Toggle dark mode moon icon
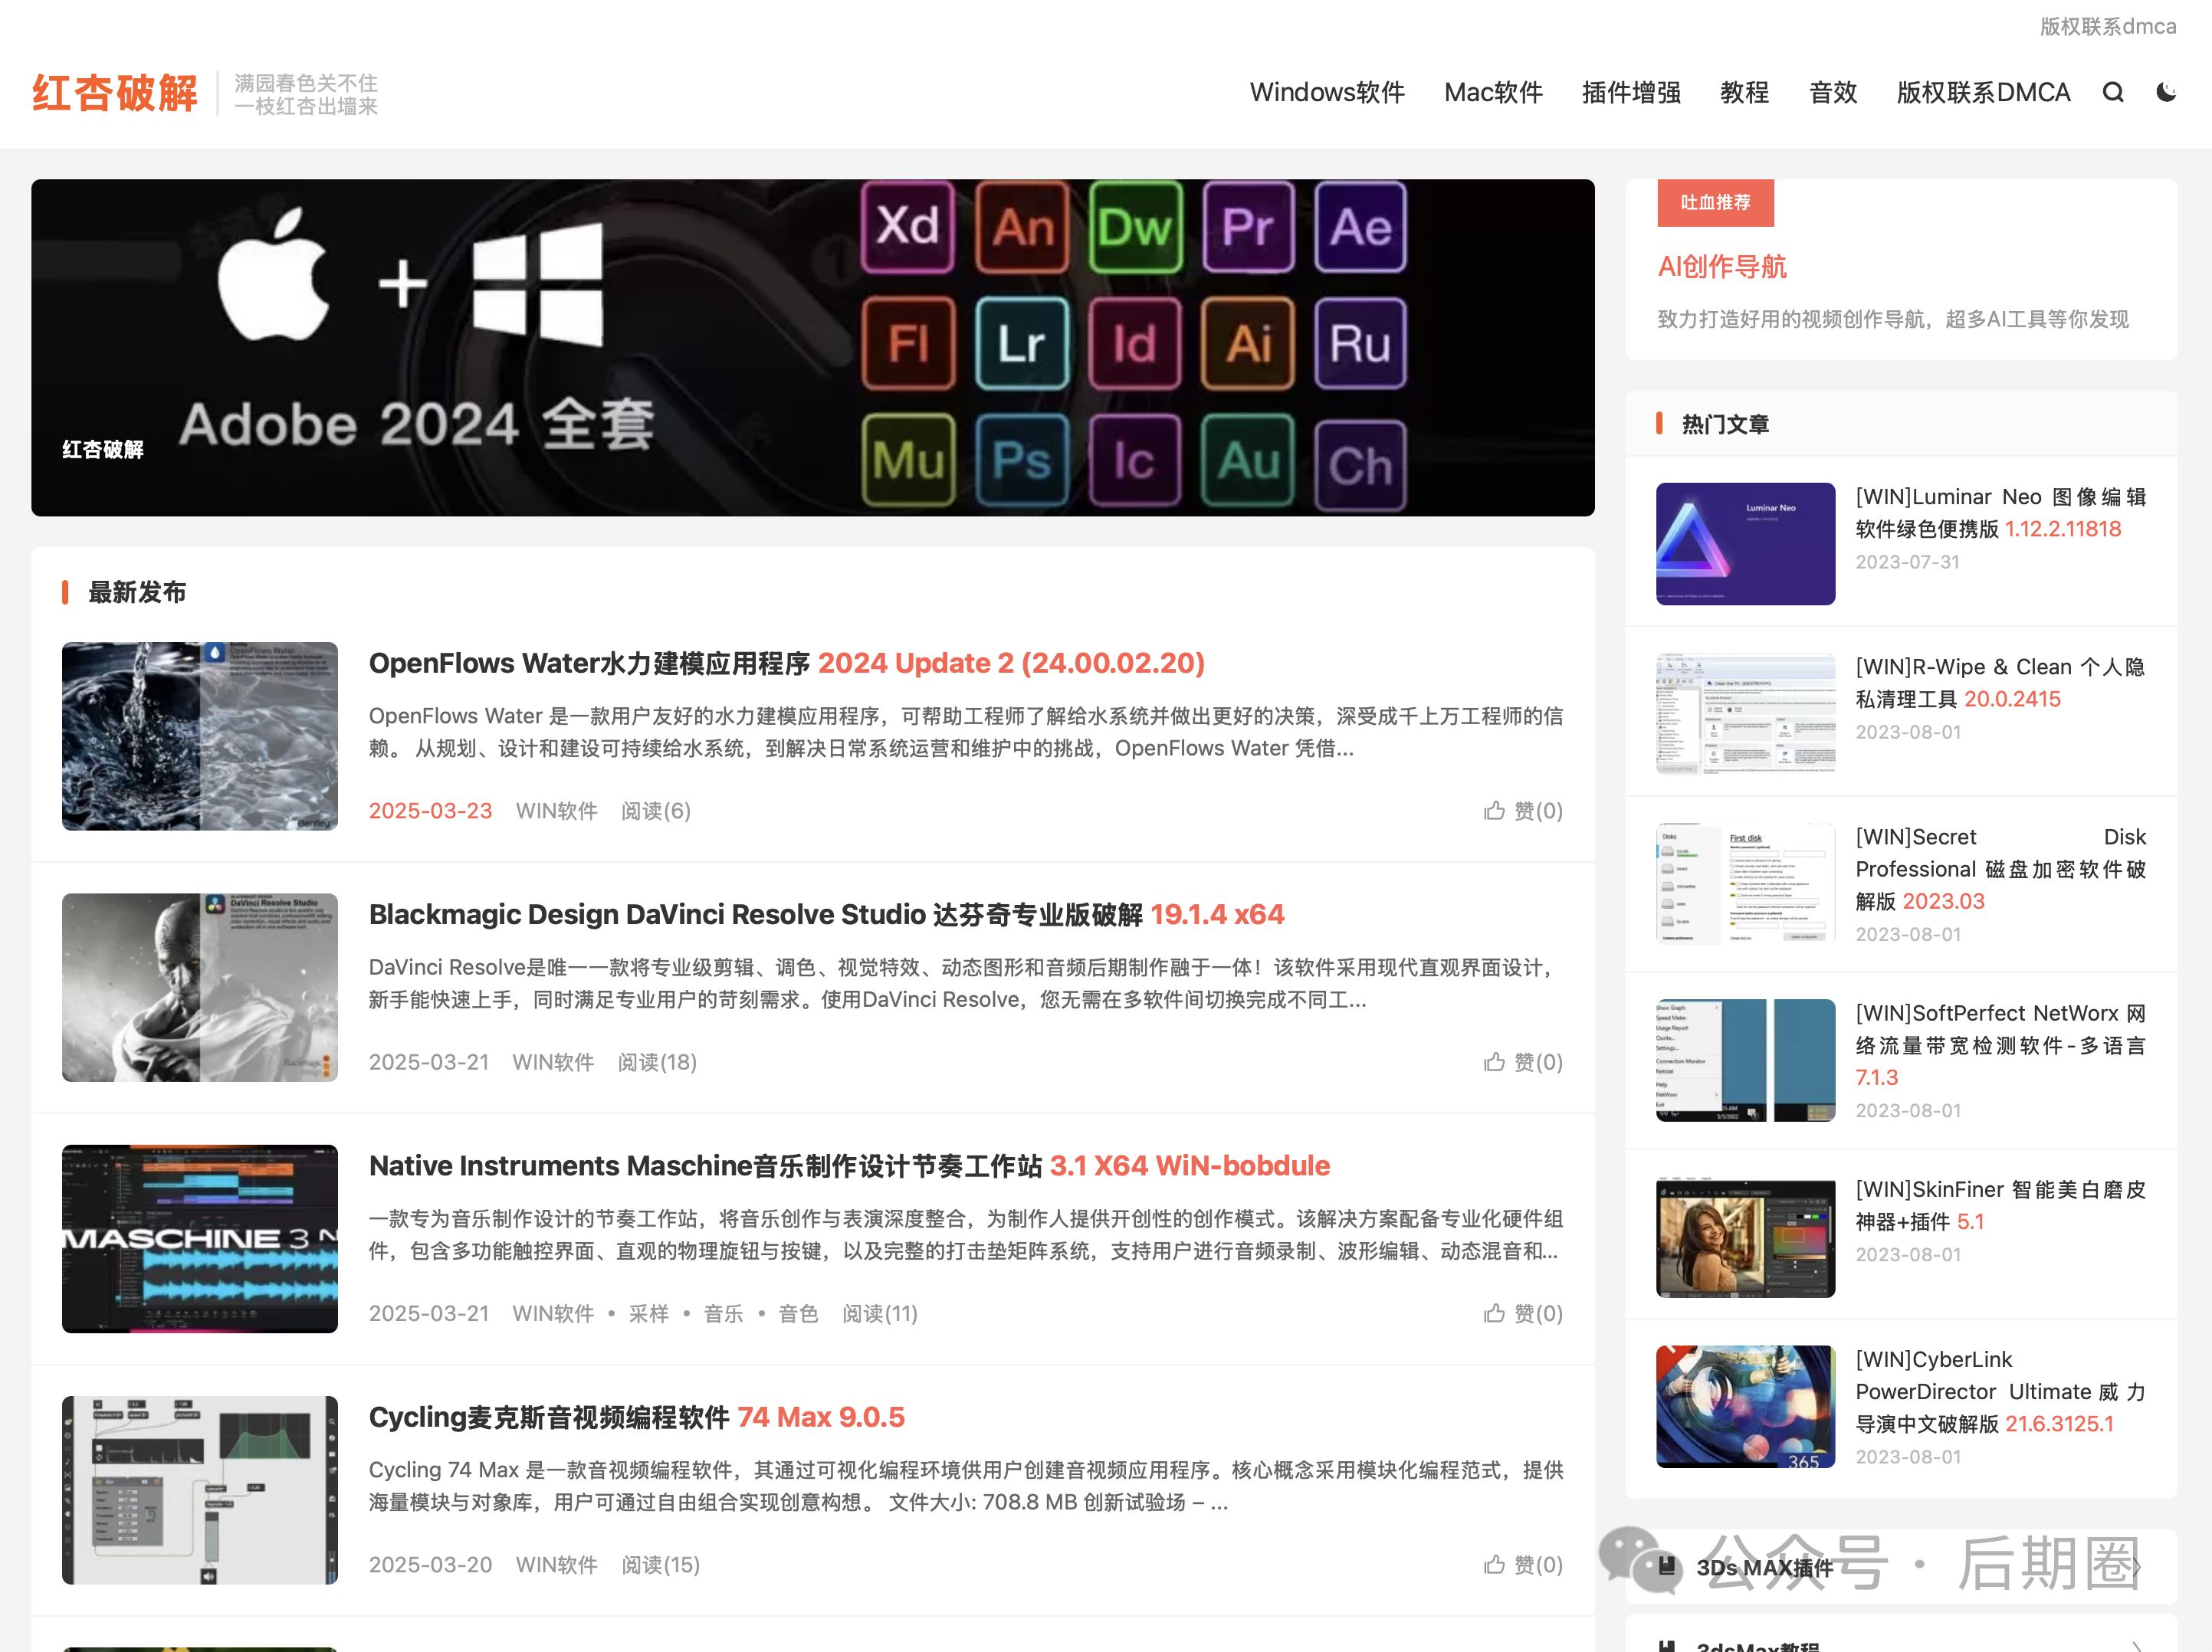The width and height of the screenshot is (2212, 1652). coord(2166,93)
